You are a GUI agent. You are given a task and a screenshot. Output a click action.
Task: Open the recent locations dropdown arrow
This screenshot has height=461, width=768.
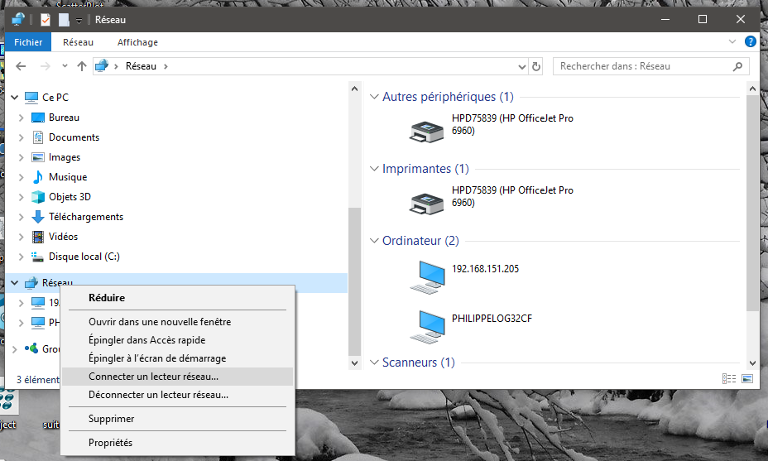(65, 65)
